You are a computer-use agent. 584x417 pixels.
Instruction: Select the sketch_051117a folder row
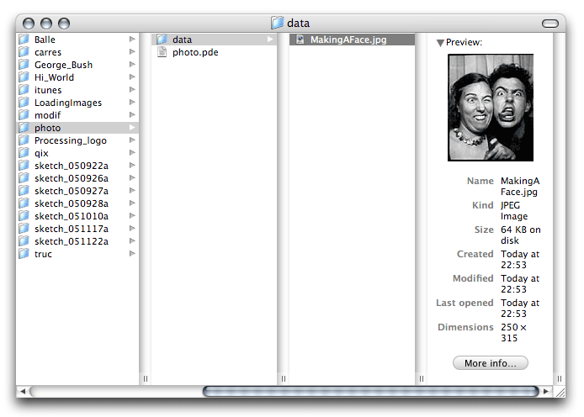click(x=76, y=229)
